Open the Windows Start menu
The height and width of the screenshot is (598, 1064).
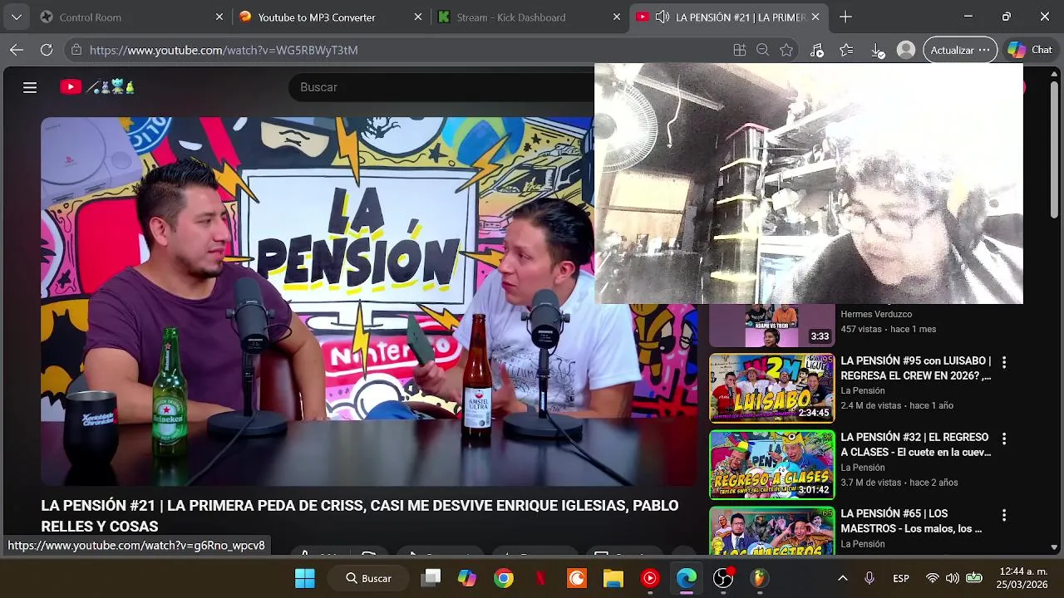(x=305, y=578)
